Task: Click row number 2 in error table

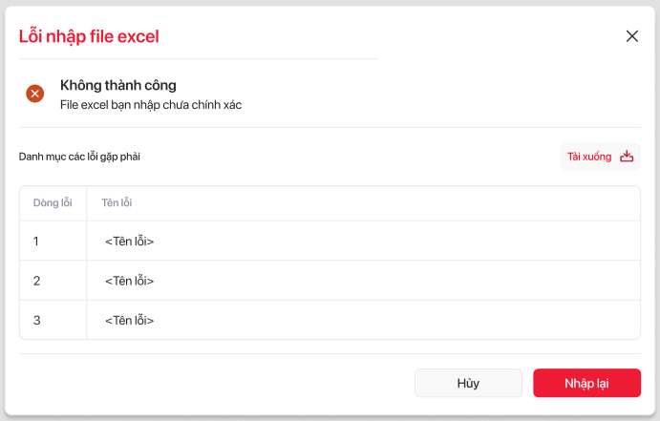Action: (36, 281)
